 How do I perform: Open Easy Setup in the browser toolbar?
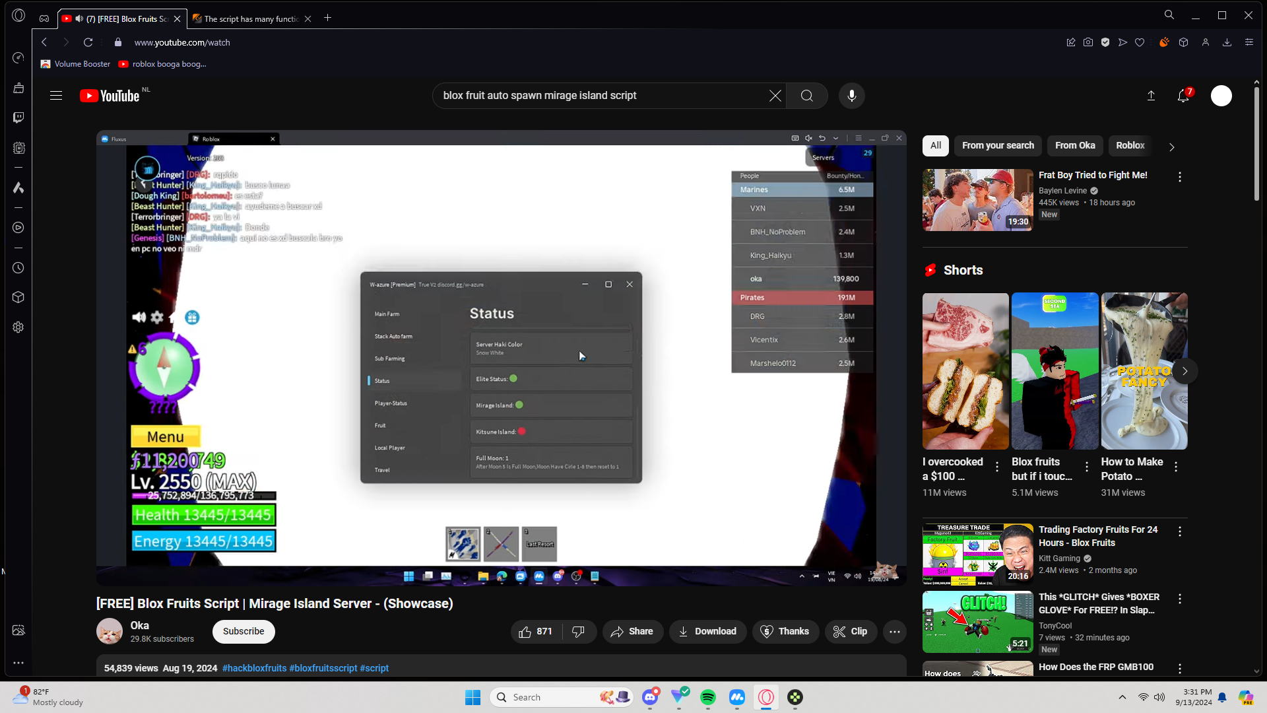pyautogui.click(x=1249, y=42)
